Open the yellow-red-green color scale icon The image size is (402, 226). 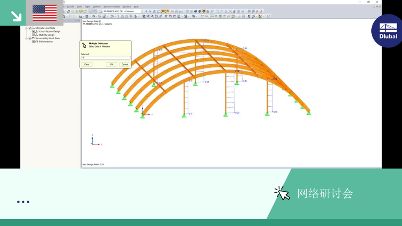[x=260, y=16]
